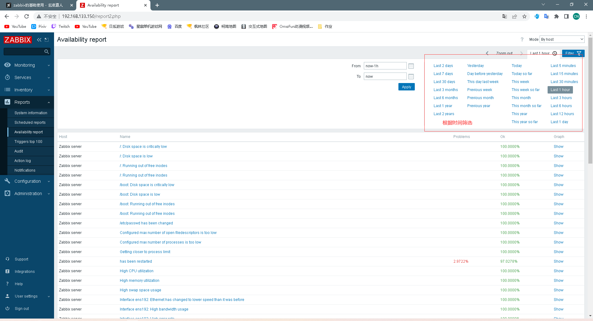Image resolution: width=593 pixels, height=321 pixels.
Task: Click the browser share page icon
Action: 515,16
